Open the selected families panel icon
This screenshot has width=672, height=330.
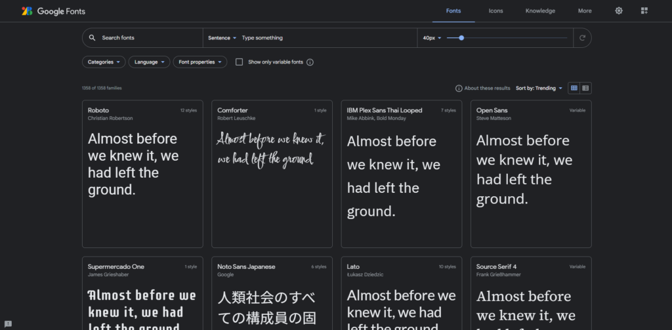pos(644,10)
